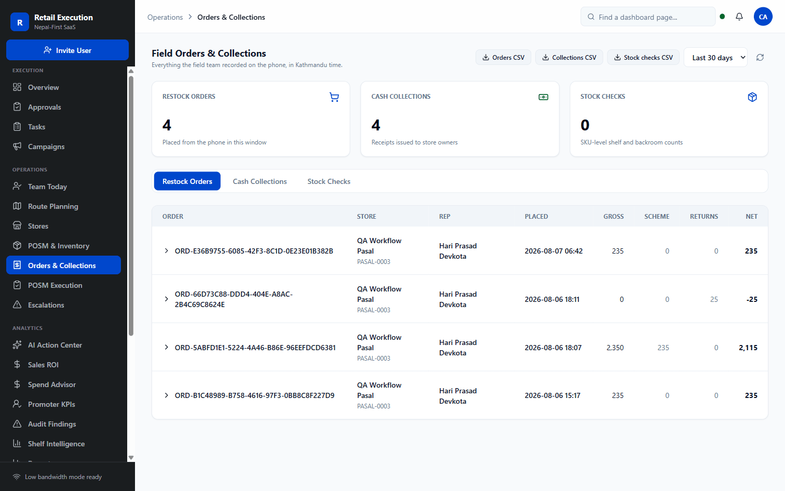Open AI Action Center

coord(63,345)
